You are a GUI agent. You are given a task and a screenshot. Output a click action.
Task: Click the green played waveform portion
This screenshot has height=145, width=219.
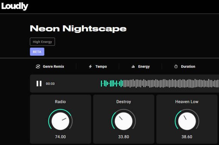tap(112, 84)
